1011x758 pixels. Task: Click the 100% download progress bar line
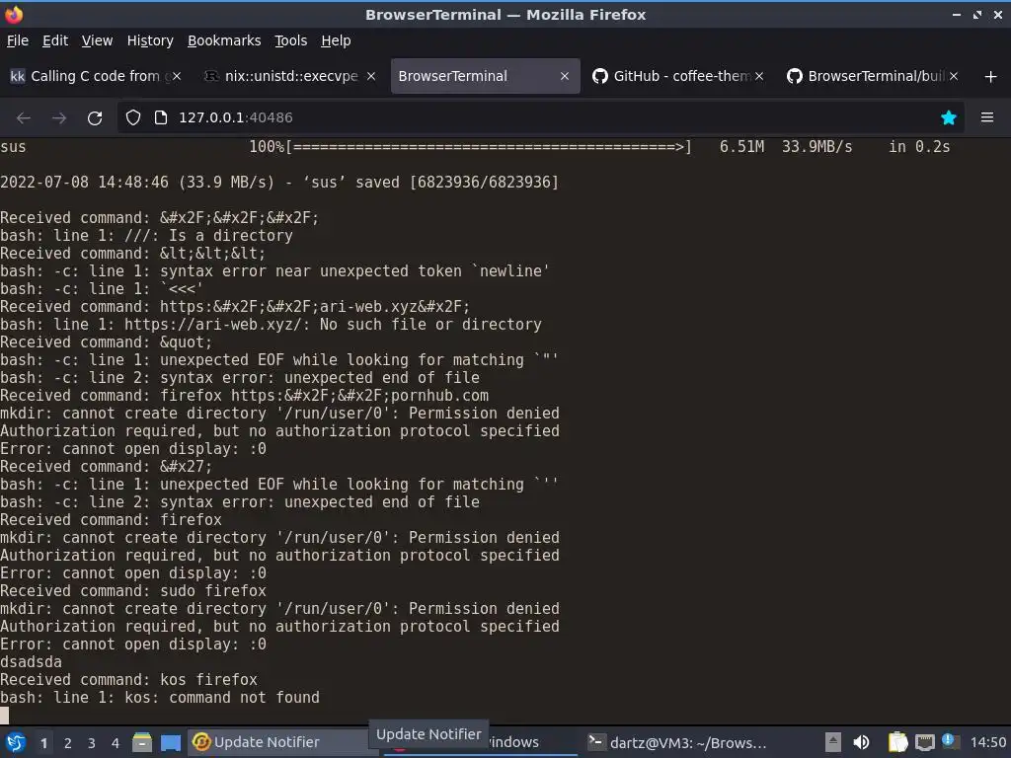click(475, 147)
